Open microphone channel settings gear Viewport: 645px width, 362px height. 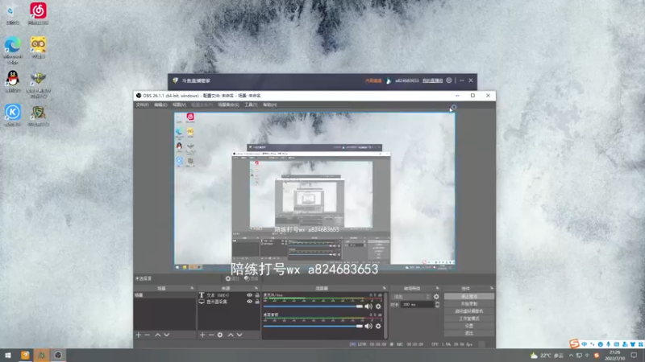pos(378,306)
